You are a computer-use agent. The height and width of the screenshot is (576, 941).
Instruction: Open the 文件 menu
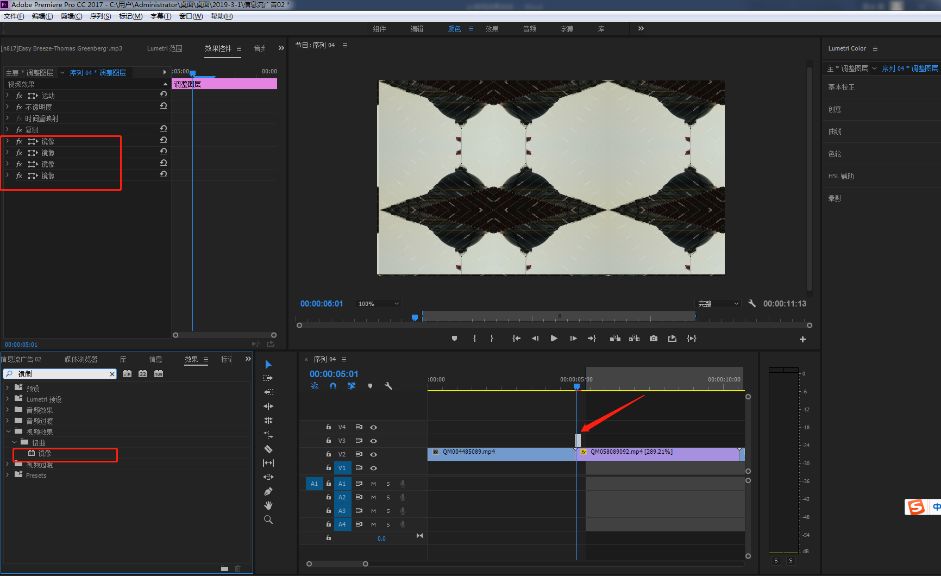[14, 16]
